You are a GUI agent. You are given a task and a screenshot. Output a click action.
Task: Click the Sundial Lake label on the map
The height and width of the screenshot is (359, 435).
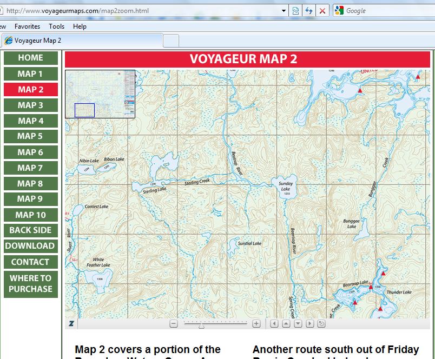249,243
